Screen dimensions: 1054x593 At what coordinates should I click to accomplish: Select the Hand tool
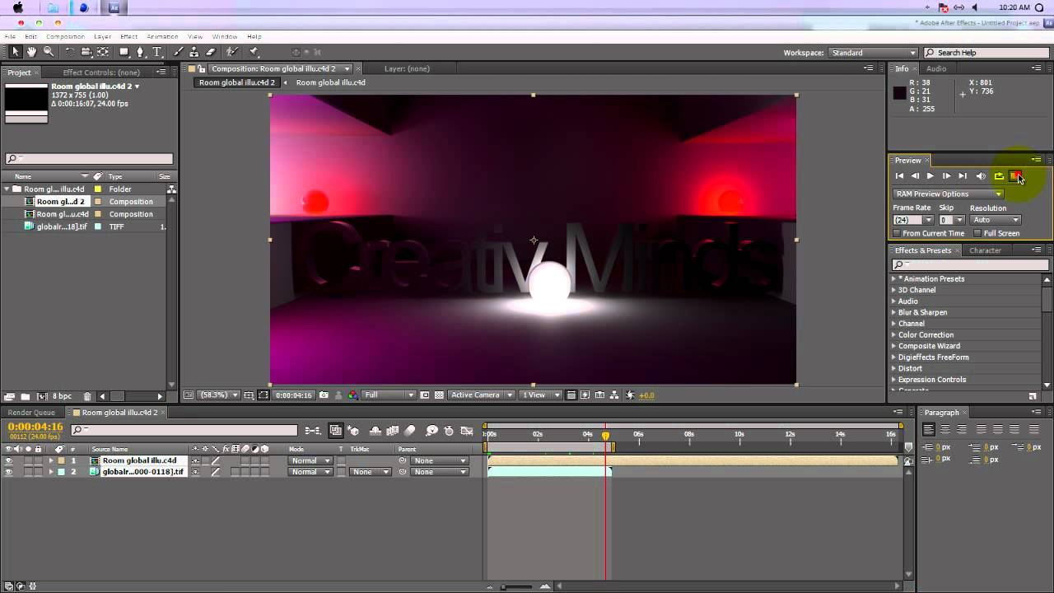[31, 52]
